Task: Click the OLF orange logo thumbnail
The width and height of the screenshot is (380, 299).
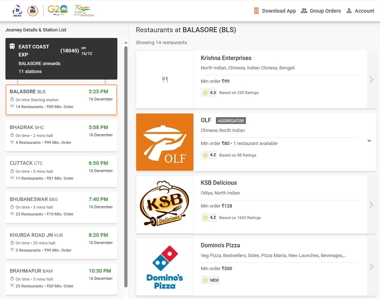Action: [x=165, y=142]
